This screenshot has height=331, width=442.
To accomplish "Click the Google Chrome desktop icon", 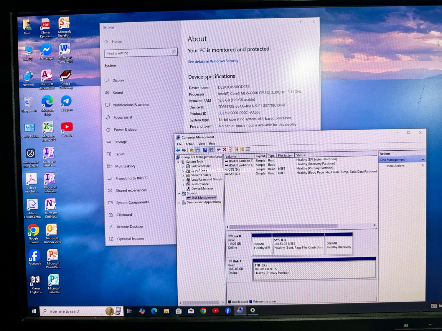I will 34,234.
